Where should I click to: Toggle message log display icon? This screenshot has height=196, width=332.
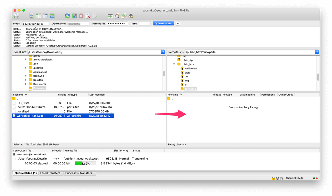tap(31, 16)
